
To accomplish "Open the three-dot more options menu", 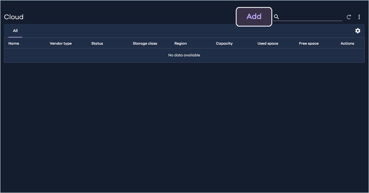I will pos(359,17).
